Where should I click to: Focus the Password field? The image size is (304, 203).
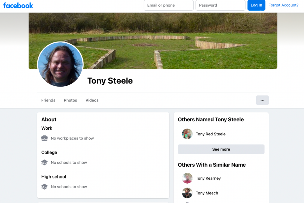coord(220,5)
